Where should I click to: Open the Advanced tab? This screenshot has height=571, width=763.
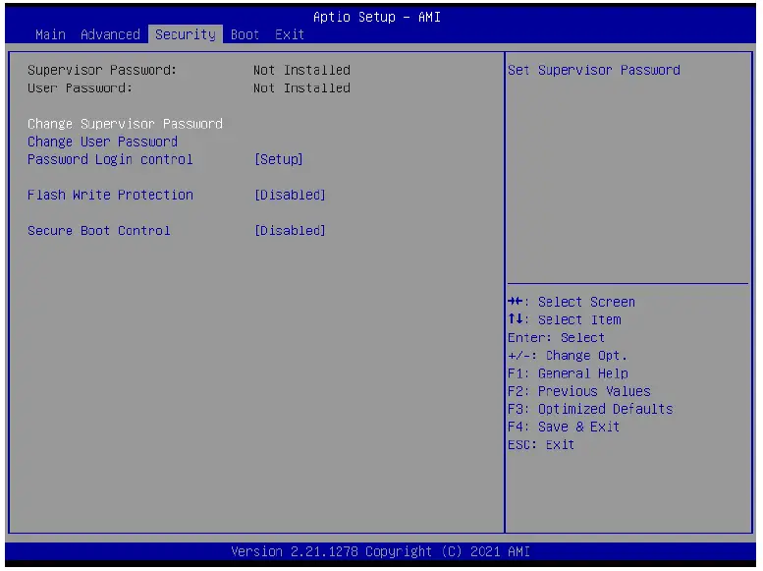[110, 34]
